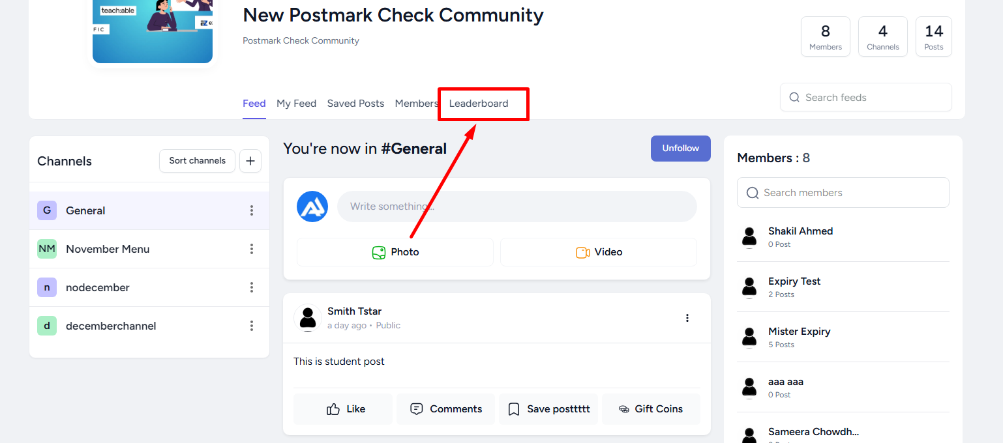The height and width of the screenshot is (443, 1003).
Task: Open three-dot menu for nodecember channel
Action: pyautogui.click(x=252, y=287)
